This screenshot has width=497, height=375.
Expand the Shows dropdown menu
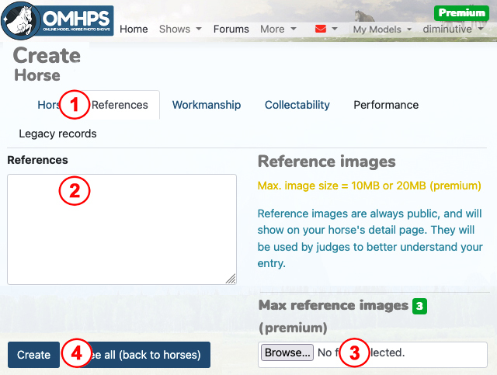179,29
